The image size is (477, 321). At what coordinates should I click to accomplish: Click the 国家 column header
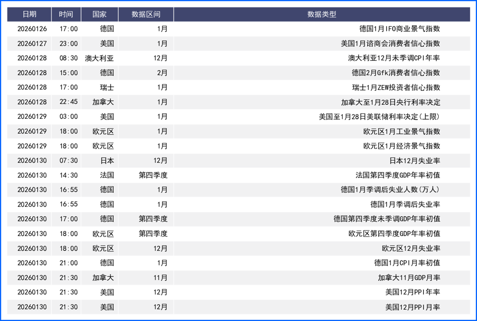(99, 14)
